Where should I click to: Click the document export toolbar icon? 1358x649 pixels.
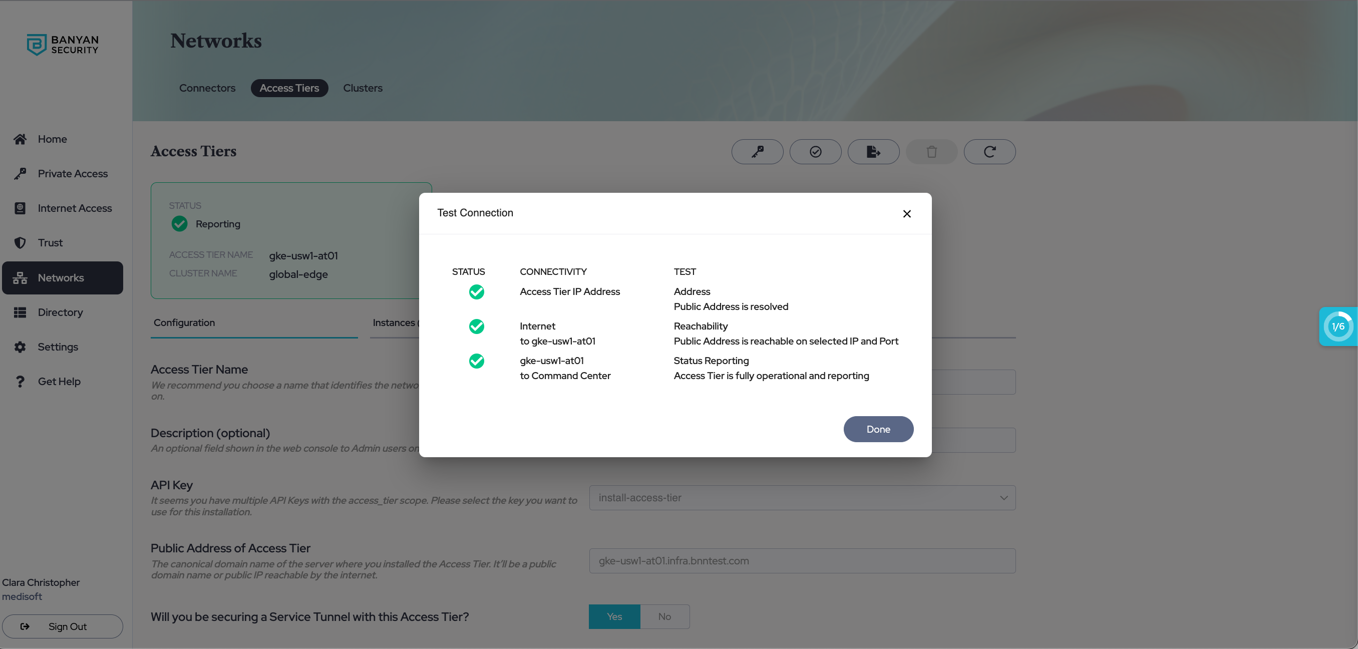(x=873, y=152)
